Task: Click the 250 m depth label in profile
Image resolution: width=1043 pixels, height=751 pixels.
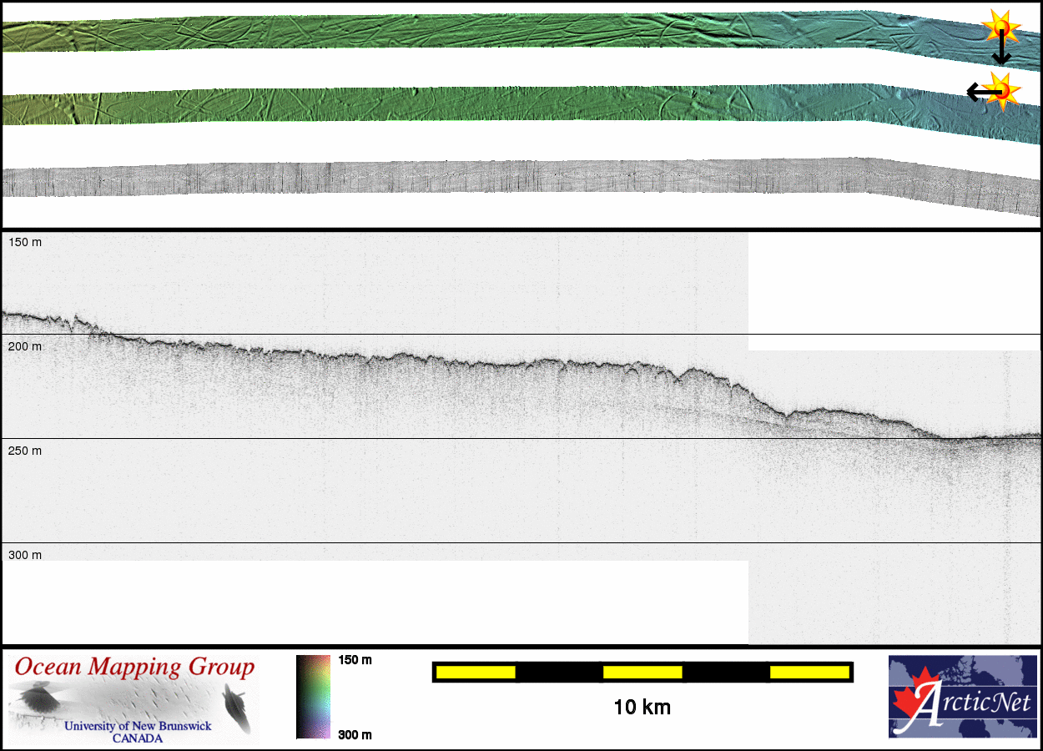Action: pyautogui.click(x=25, y=451)
